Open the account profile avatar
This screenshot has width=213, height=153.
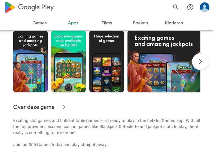204,7
